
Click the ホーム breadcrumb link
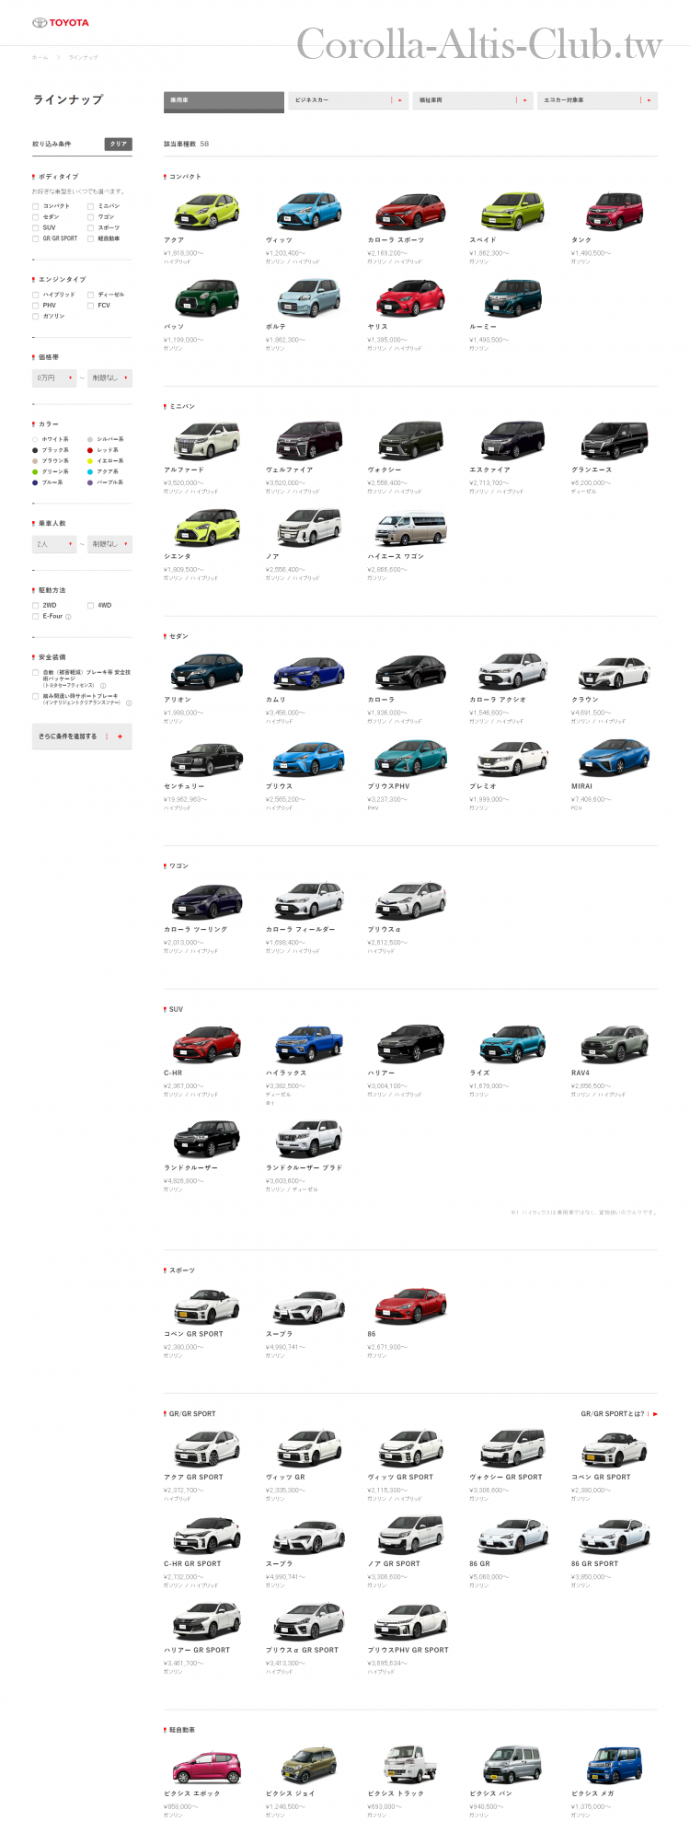(x=40, y=57)
